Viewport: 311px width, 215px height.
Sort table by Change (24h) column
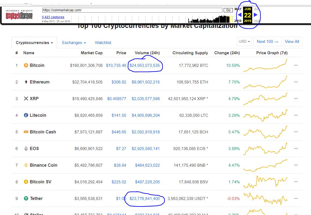(227, 53)
